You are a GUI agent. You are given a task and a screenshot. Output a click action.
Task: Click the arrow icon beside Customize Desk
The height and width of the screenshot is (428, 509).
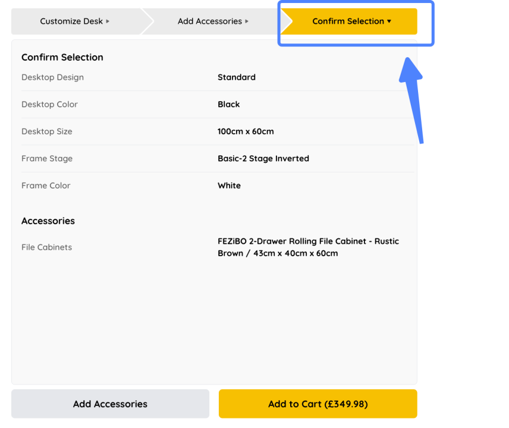[x=108, y=21]
